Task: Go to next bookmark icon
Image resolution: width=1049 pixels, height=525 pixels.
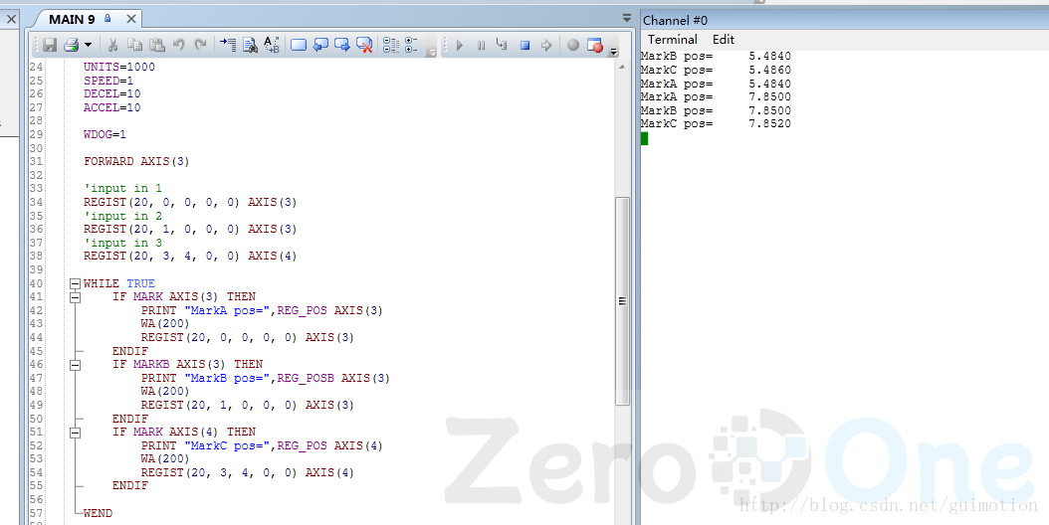Action: point(341,45)
